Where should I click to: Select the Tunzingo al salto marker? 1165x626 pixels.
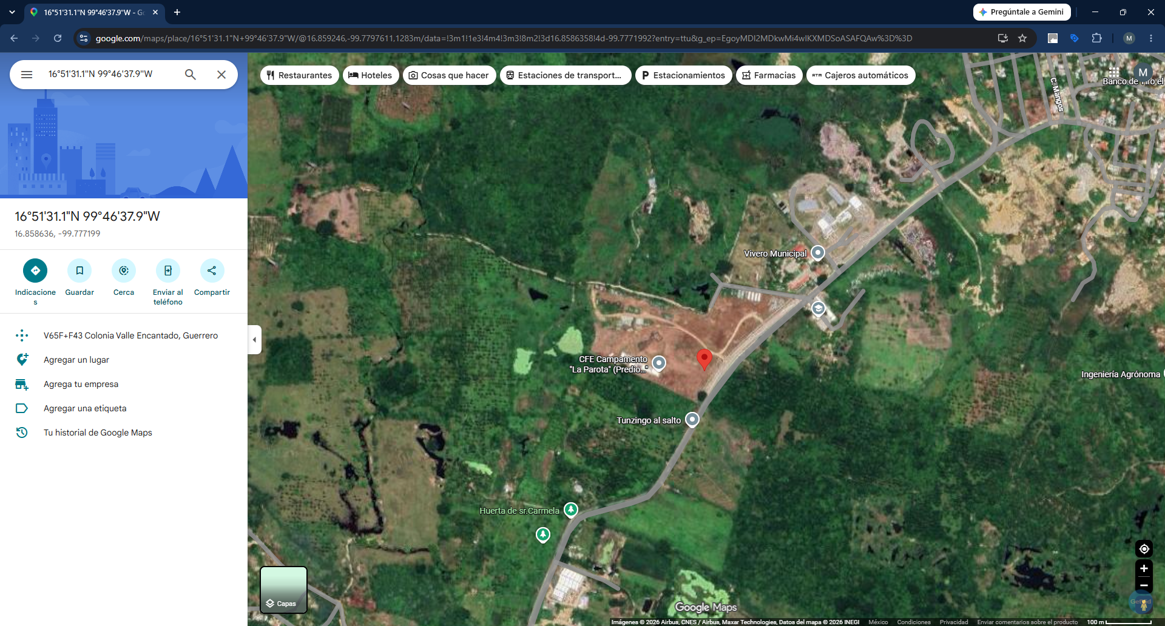(x=692, y=419)
